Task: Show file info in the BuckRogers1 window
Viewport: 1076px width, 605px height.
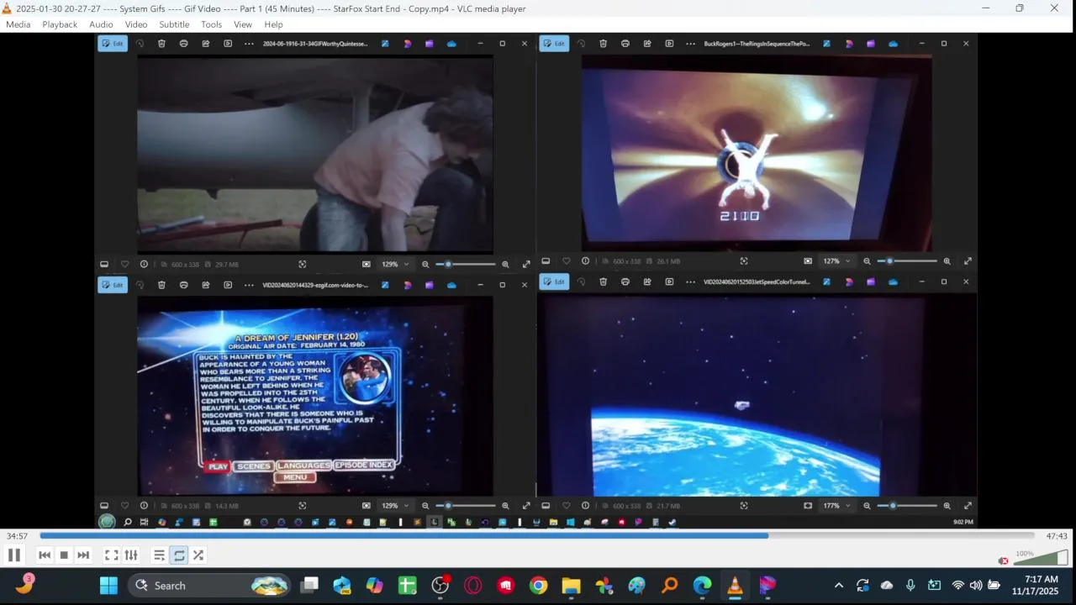Action: point(585,261)
